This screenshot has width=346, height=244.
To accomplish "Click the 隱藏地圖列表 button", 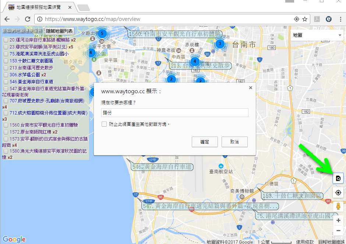I will [x=59, y=31].
